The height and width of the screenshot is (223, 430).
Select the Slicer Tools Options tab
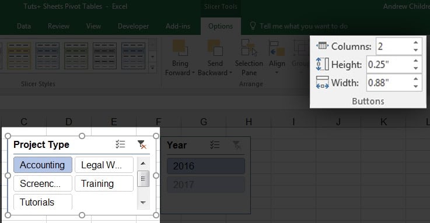tap(221, 26)
